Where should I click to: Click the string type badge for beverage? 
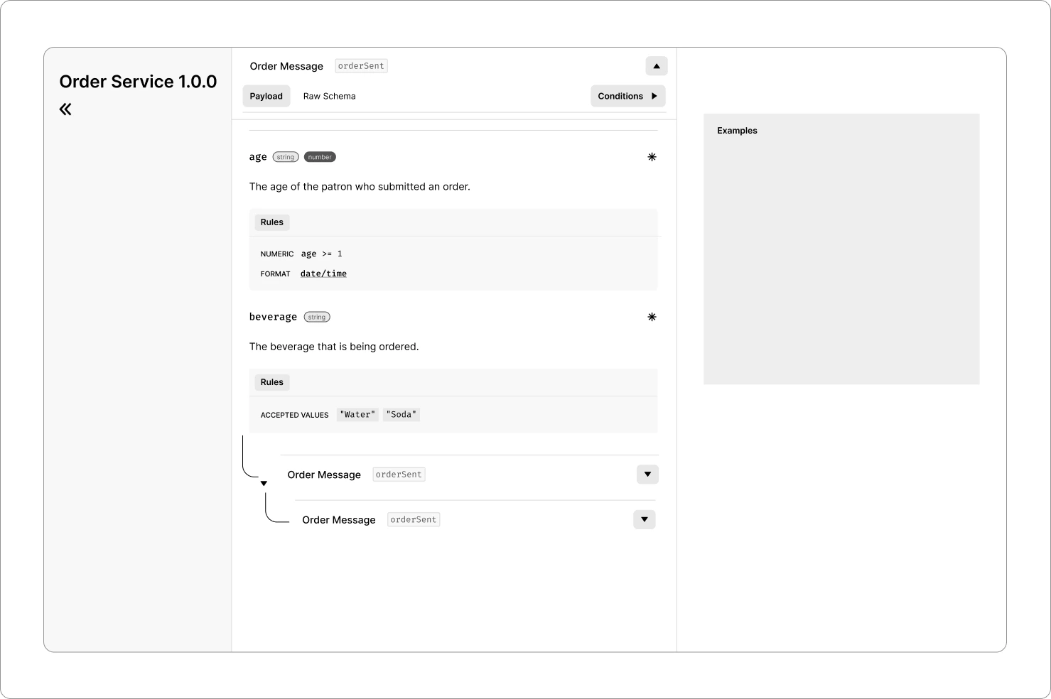coord(317,317)
